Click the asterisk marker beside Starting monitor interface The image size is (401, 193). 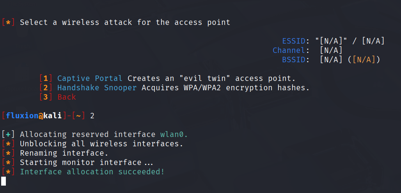click(x=9, y=162)
